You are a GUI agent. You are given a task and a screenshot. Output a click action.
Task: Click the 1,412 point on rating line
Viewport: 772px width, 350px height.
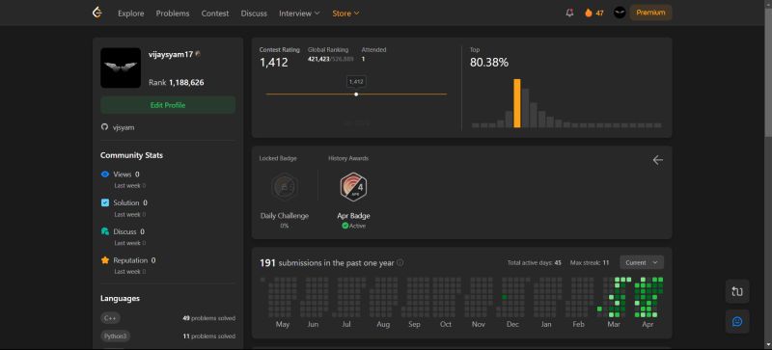[356, 94]
